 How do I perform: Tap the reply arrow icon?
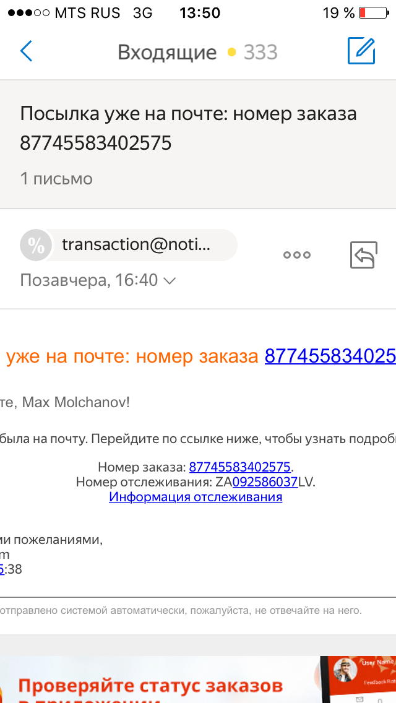tap(364, 255)
